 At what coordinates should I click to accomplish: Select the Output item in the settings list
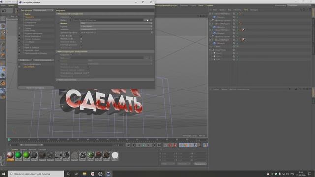click(x=27, y=14)
